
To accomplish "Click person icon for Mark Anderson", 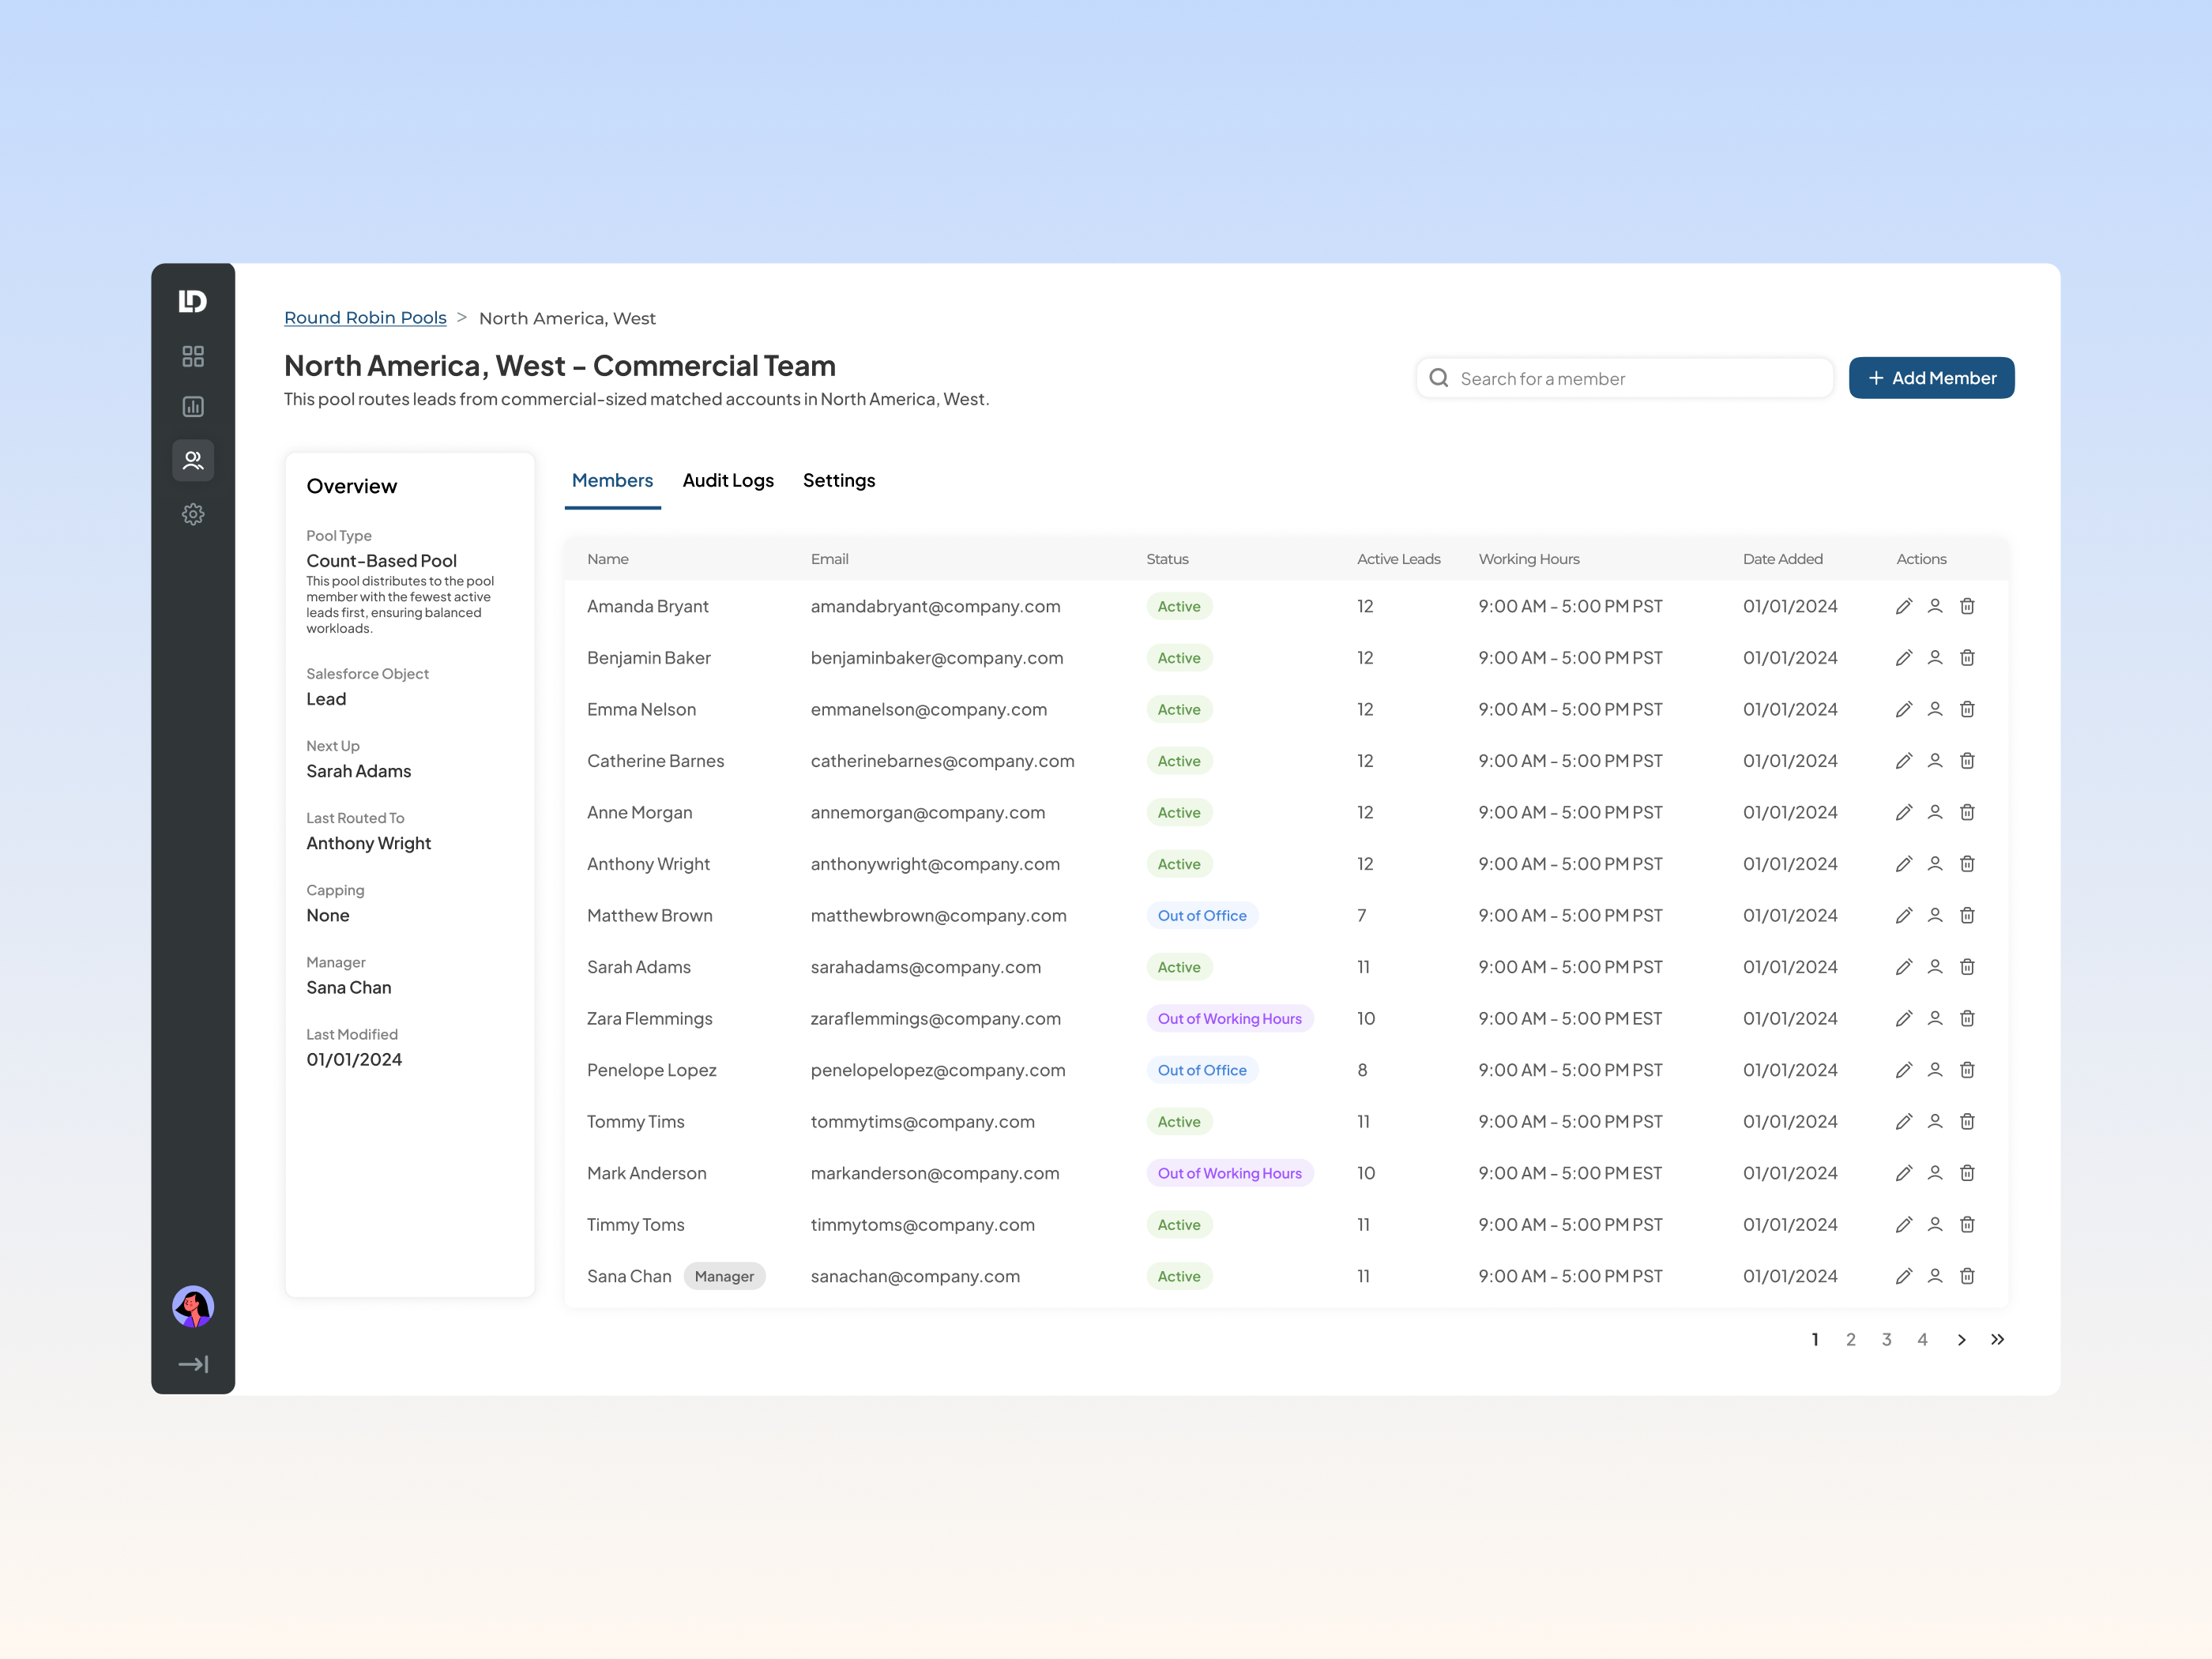I will [1935, 1173].
